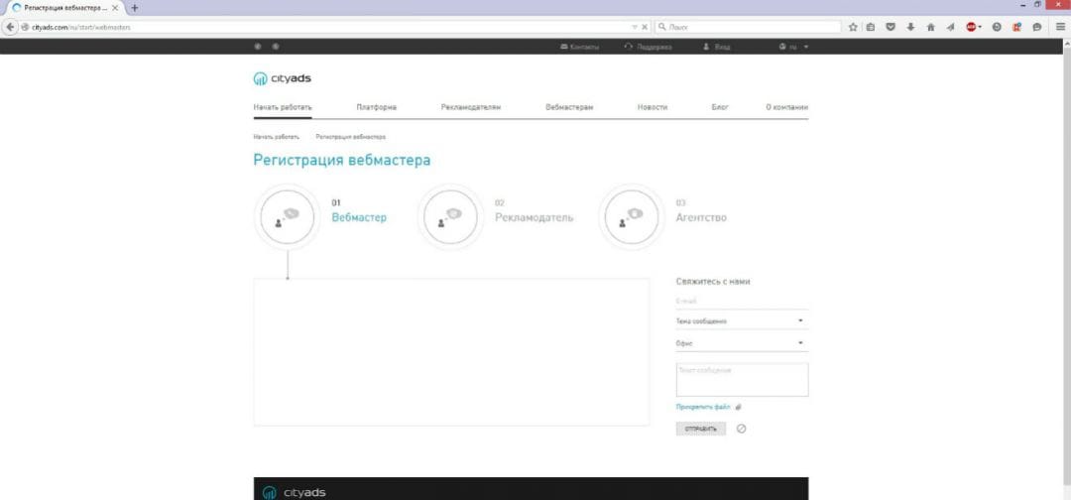This screenshot has width=1071, height=500.
Task: Close the Регистрация вебмастера tab
Action: [x=115, y=8]
